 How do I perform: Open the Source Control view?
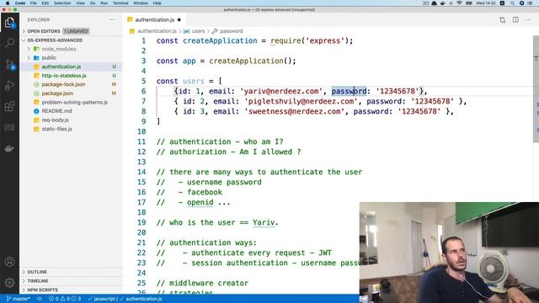pos(9,64)
